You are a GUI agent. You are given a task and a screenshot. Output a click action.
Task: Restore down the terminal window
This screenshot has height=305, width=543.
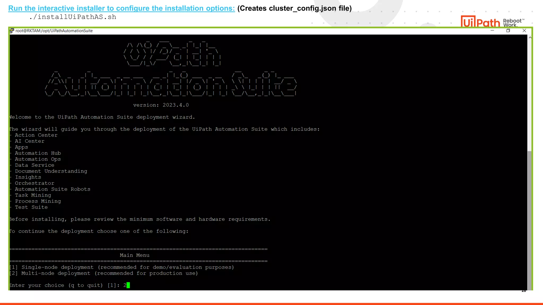click(x=508, y=31)
